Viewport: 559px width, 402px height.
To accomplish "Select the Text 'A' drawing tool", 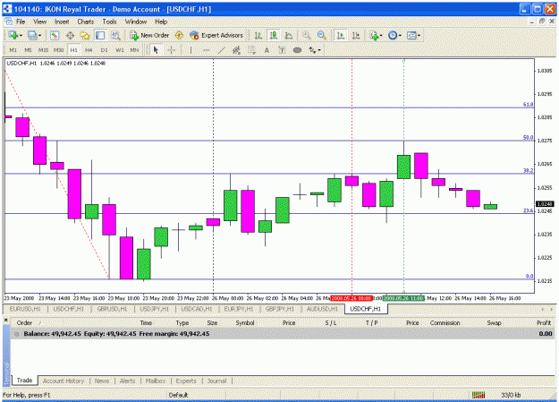I will pos(267,50).
